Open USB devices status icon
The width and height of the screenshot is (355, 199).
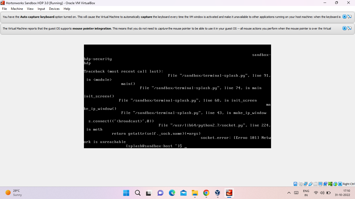pyautogui.click(x=310, y=184)
